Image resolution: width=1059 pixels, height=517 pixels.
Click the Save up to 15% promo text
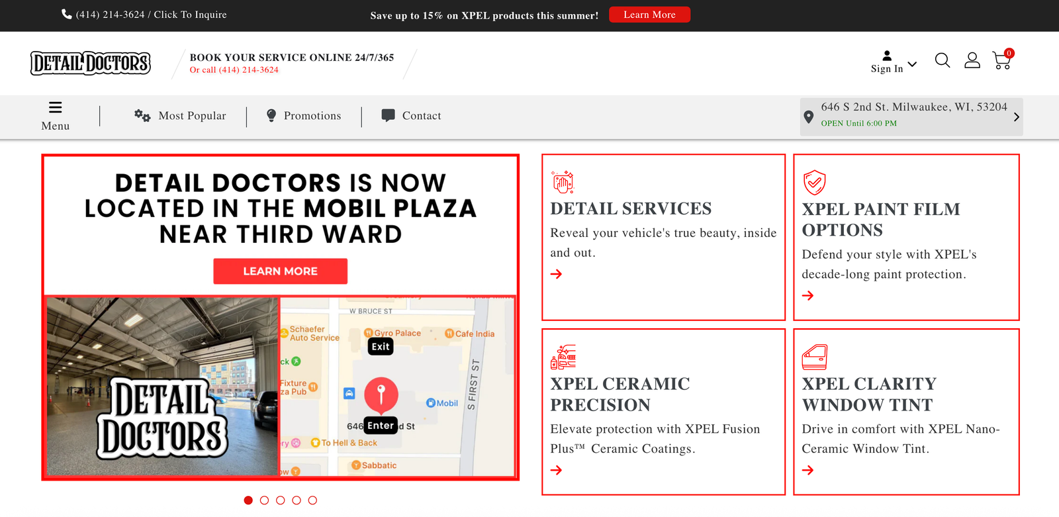click(x=484, y=15)
